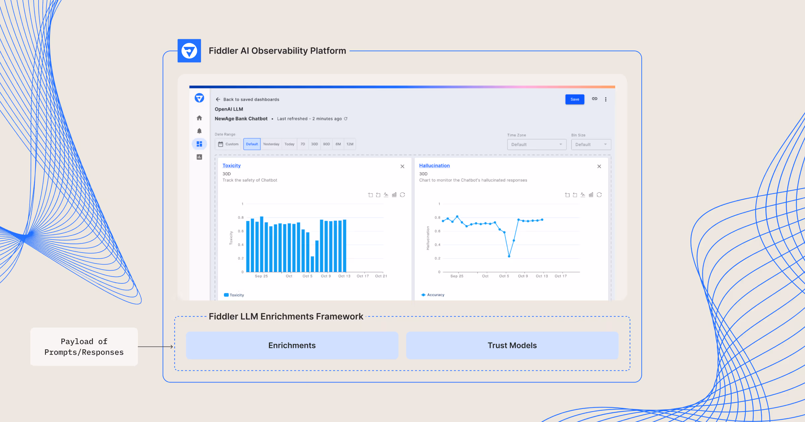Toggle the Toxicity legend entry
Screen dimensions: 805x422
click(234, 295)
